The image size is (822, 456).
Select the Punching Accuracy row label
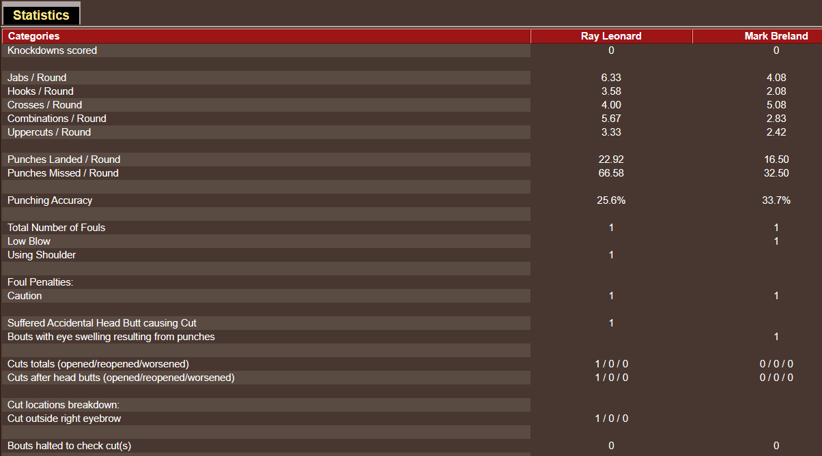pyautogui.click(x=50, y=200)
